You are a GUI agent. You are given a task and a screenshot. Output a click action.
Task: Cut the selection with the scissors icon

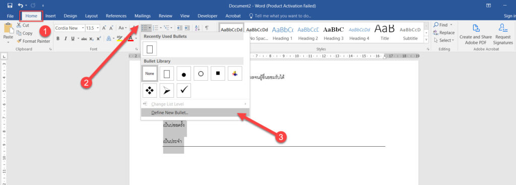[x=19, y=25]
